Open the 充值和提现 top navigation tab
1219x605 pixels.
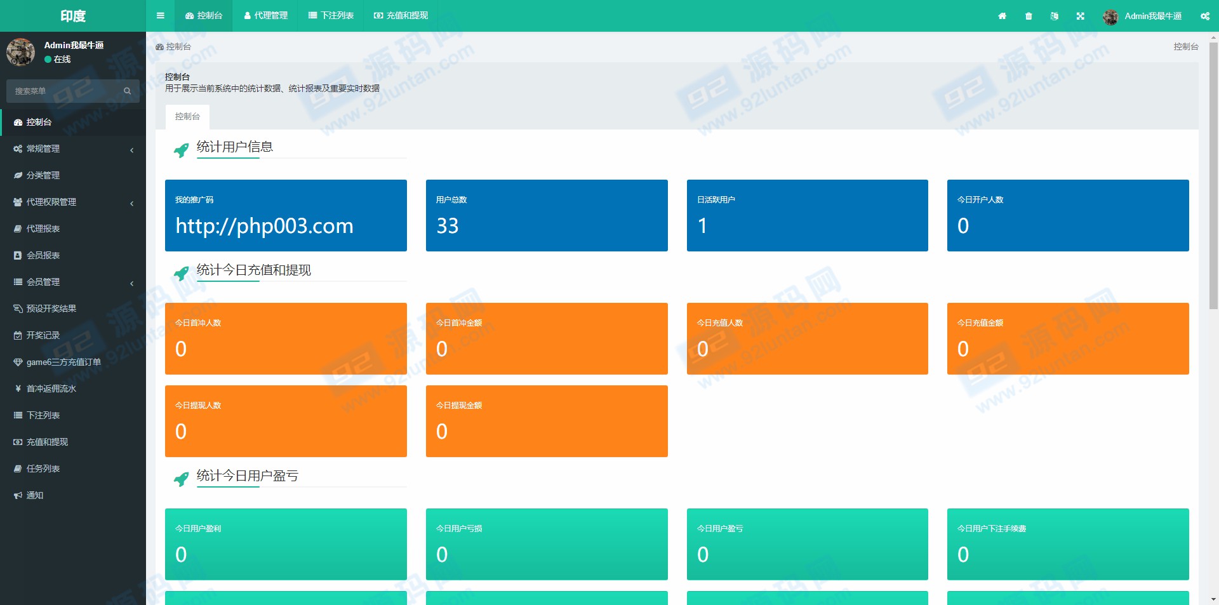[401, 16]
